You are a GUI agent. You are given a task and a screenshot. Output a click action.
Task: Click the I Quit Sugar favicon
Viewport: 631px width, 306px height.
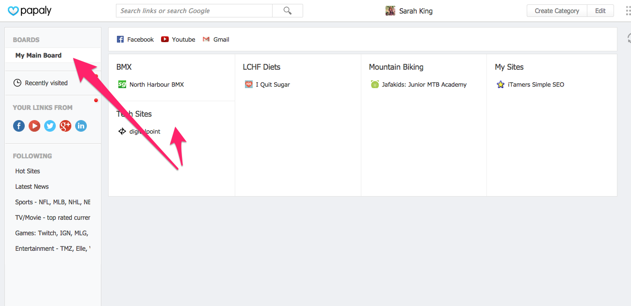[x=249, y=84]
